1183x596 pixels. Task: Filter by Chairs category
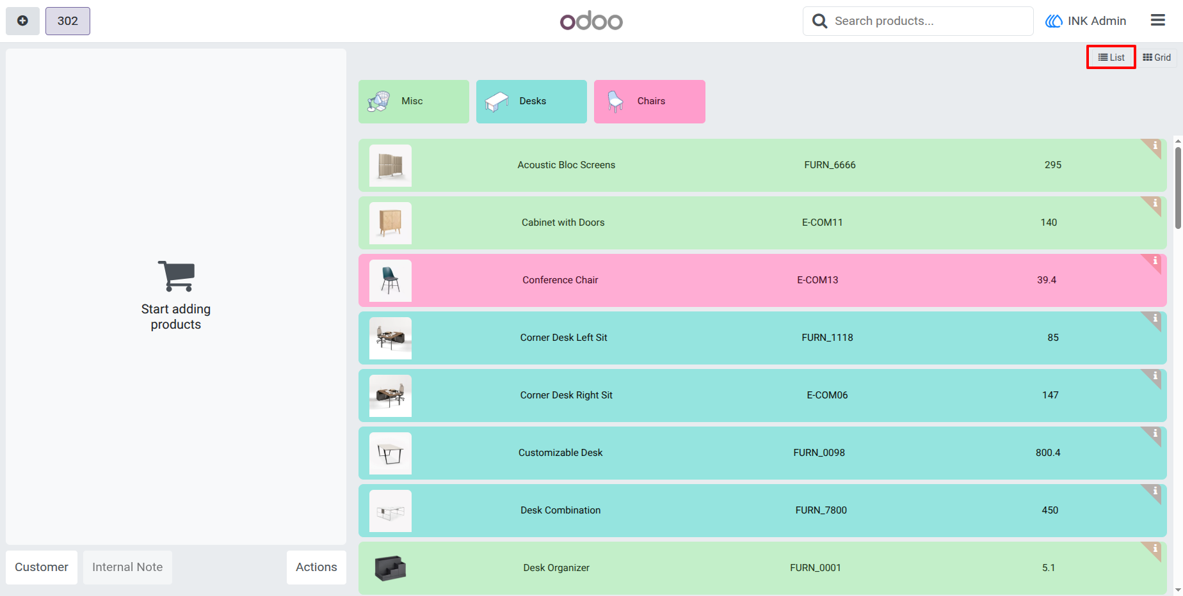coord(649,101)
